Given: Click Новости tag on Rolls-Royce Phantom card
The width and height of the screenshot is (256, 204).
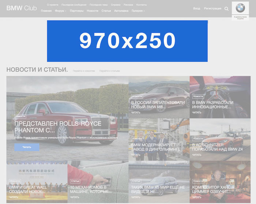Looking at the screenshot, I should tap(20, 116).
